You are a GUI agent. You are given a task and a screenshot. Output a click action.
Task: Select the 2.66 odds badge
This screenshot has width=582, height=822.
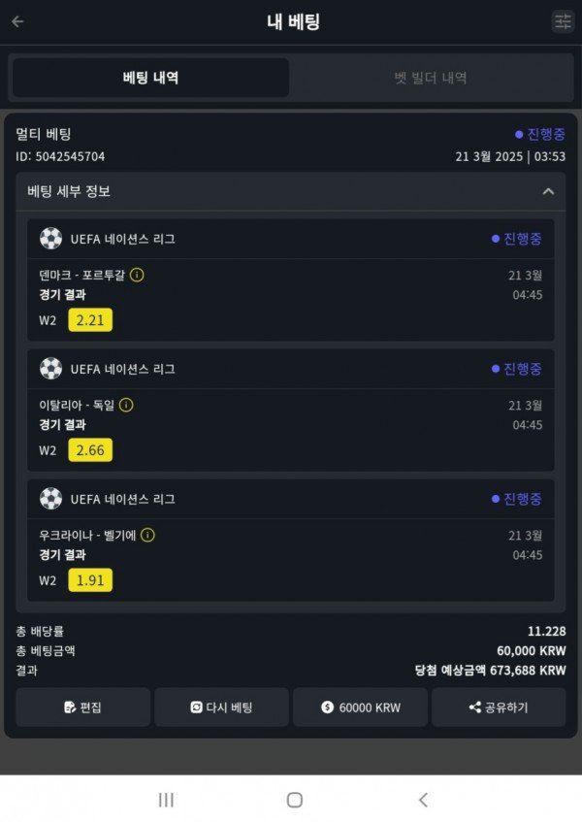click(x=90, y=450)
